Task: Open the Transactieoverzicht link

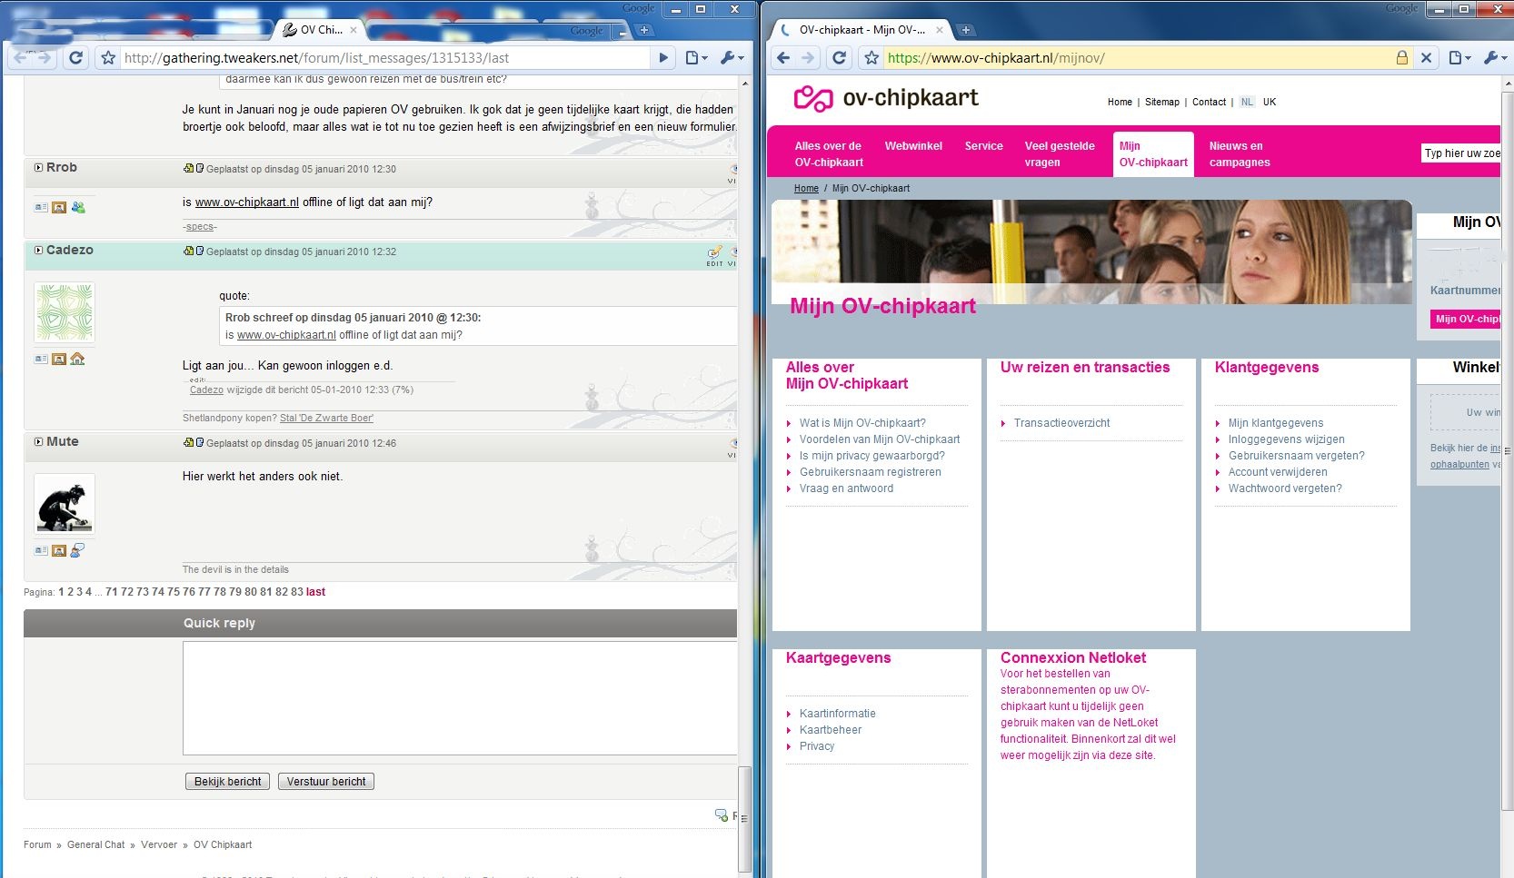Action: coord(1061,423)
